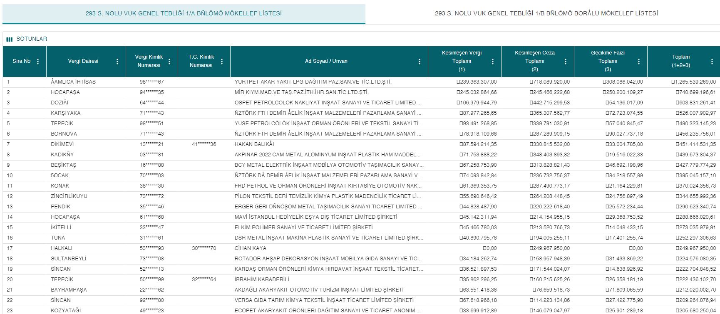This screenshot has height=314, width=720.
Task: Sort by the Kesinleşen Ceza Toplamı header
Action: point(534,61)
